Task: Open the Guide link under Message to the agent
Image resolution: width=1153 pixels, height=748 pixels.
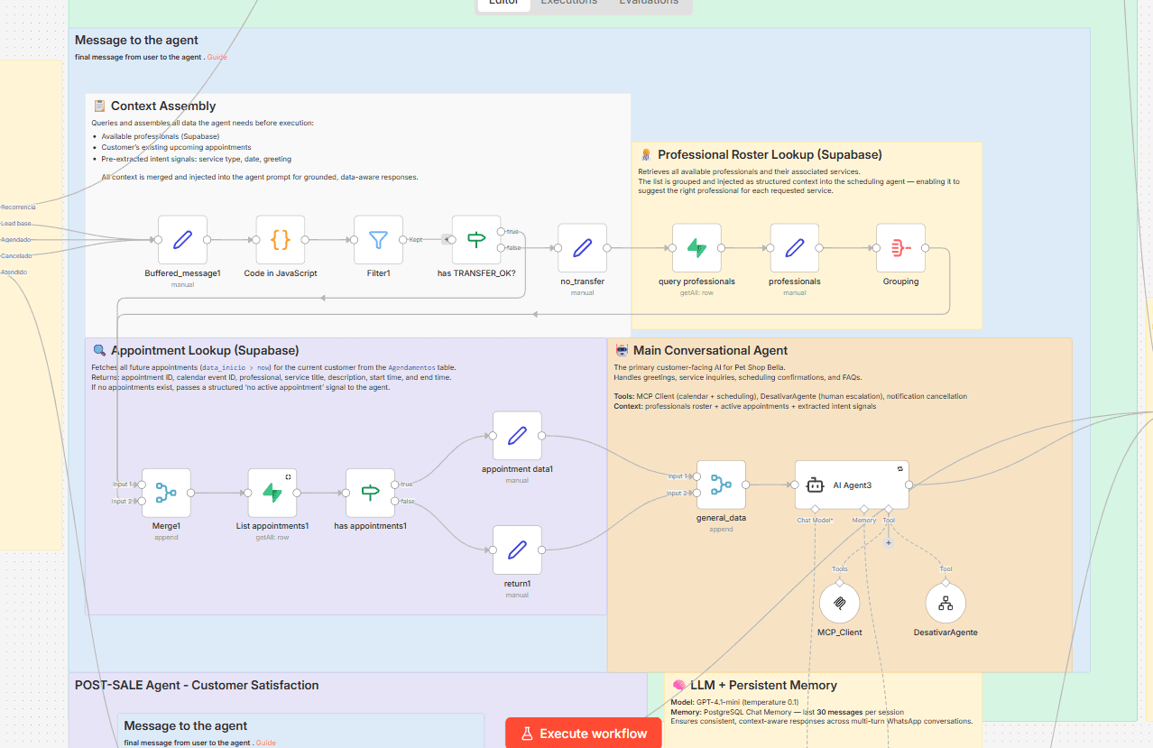Action: [x=217, y=57]
